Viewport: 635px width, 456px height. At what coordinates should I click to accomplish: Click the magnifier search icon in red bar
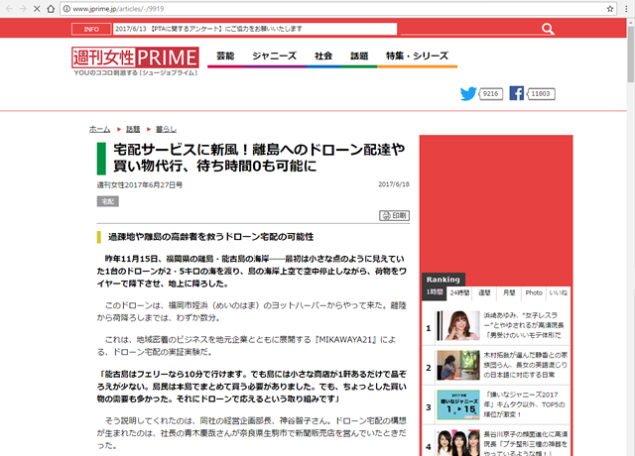543,29
